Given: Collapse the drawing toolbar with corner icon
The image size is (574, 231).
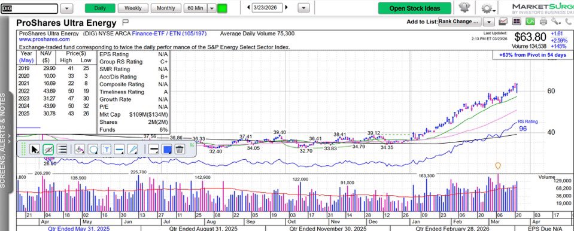Looking at the screenshot, I should click(192, 145).
